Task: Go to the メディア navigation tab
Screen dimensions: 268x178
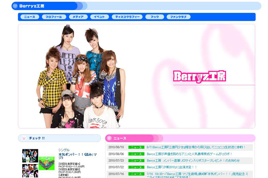Action: click(x=78, y=17)
